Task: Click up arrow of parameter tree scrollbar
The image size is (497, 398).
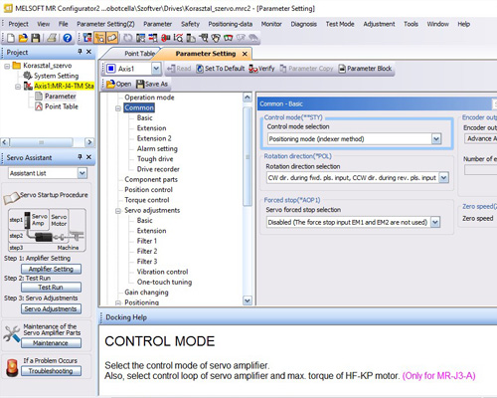Action: tap(248, 98)
